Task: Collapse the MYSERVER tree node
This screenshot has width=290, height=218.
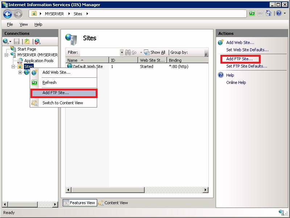Action: click(7, 55)
